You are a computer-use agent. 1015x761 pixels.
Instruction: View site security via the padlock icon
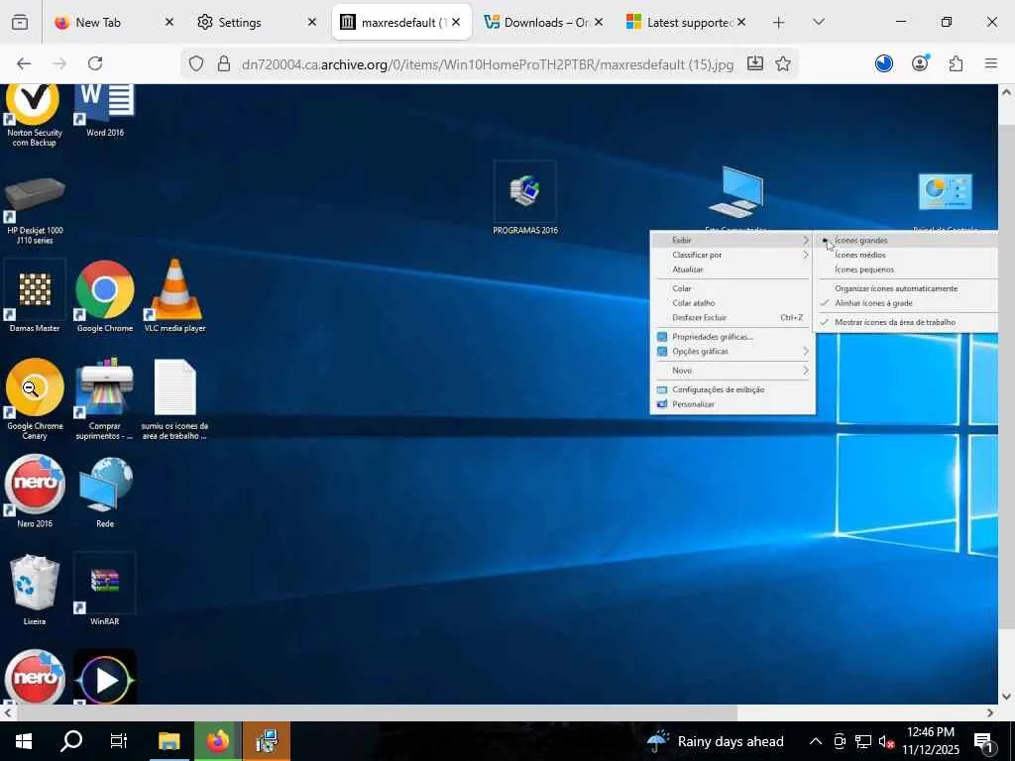pyautogui.click(x=224, y=64)
